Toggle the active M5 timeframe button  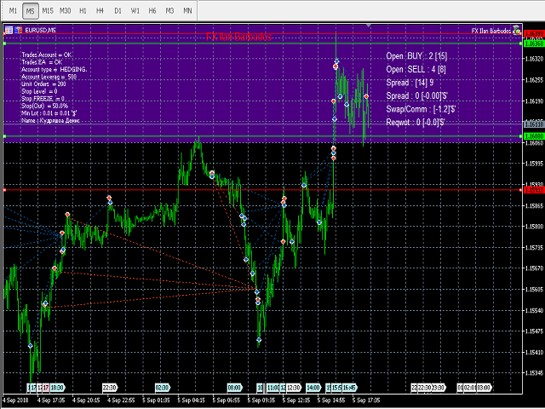pyautogui.click(x=30, y=10)
